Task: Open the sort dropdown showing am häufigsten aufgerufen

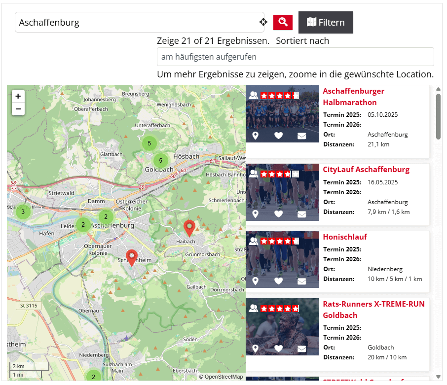Action: coord(295,57)
